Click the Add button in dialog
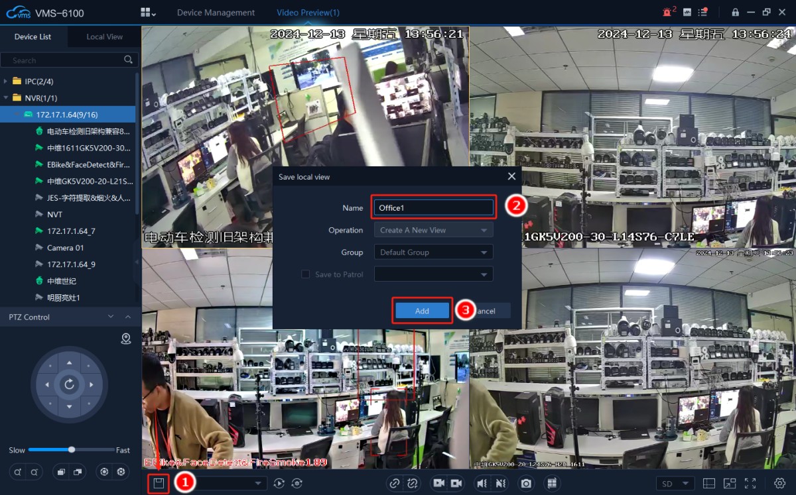The height and width of the screenshot is (495, 796). coord(422,311)
